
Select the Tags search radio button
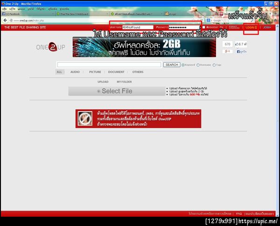(214, 65)
